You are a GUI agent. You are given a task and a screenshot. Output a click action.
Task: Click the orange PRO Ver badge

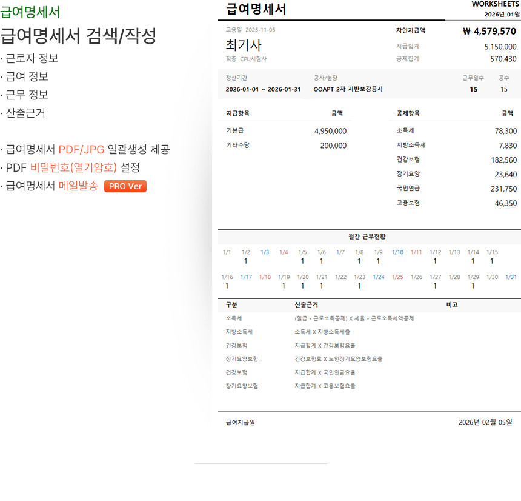125,186
